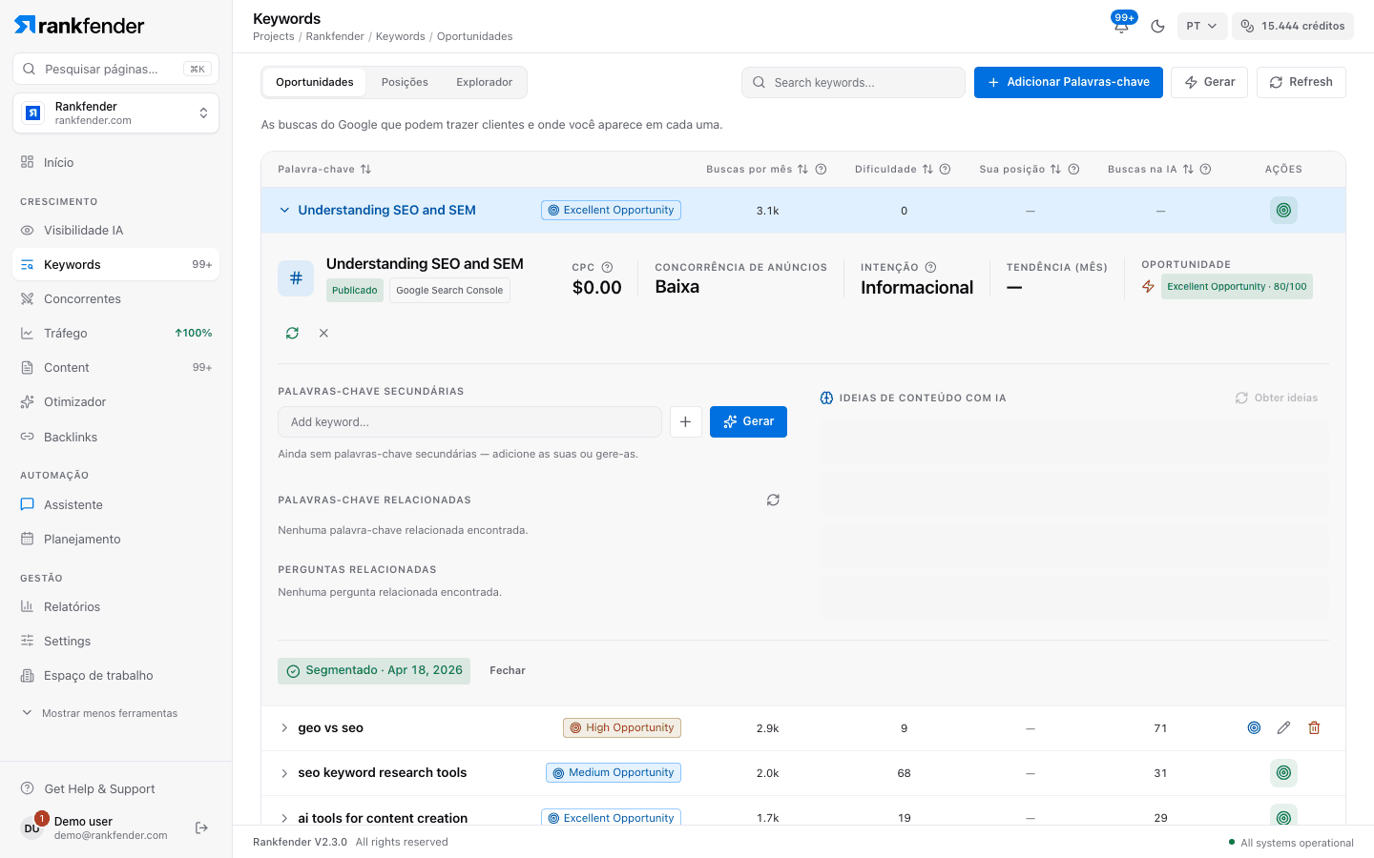Click the blue Gerar secondary keywords button
Viewport: 1374px width, 858px height.
click(748, 421)
